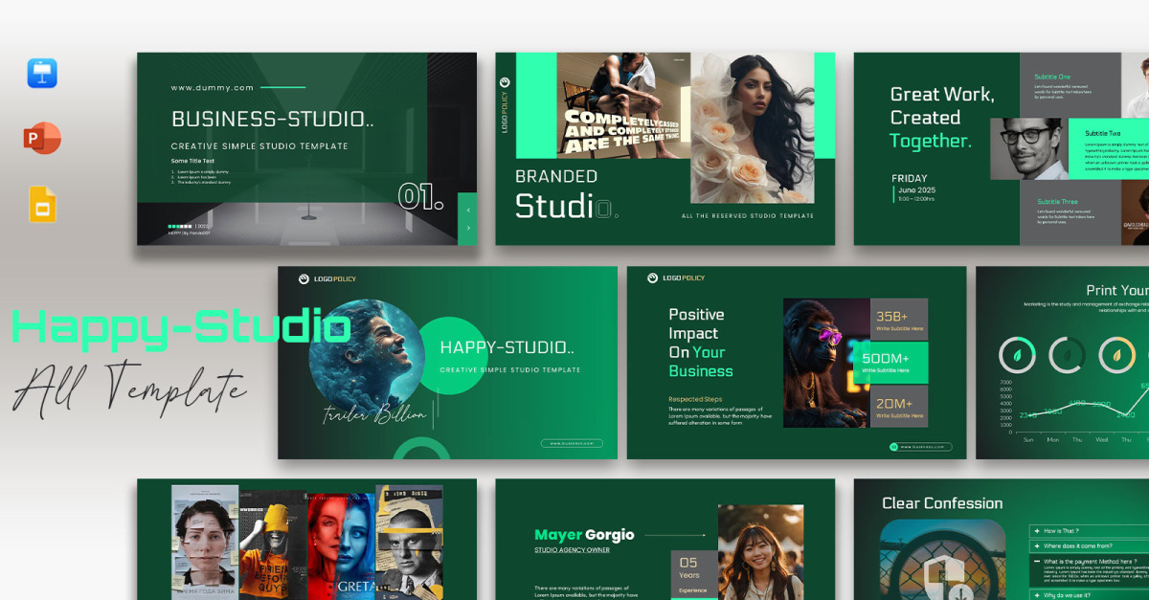
Task: Click the logo icon on Branded Studio slide
Action: (x=505, y=83)
